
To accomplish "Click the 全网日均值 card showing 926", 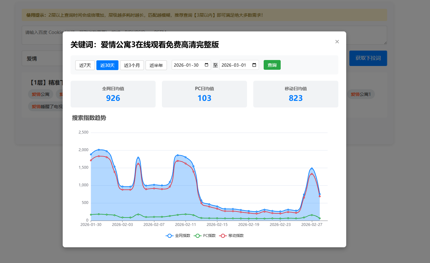I will (x=113, y=94).
